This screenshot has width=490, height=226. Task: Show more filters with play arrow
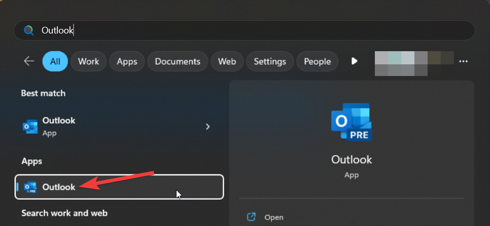tap(354, 61)
